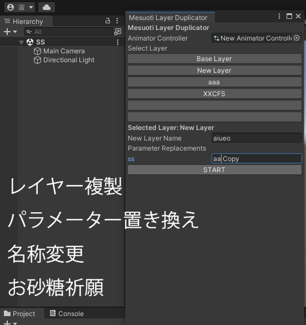Open the Hierarchy panel three-dot menu
306x325 pixels.
click(117, 21)
